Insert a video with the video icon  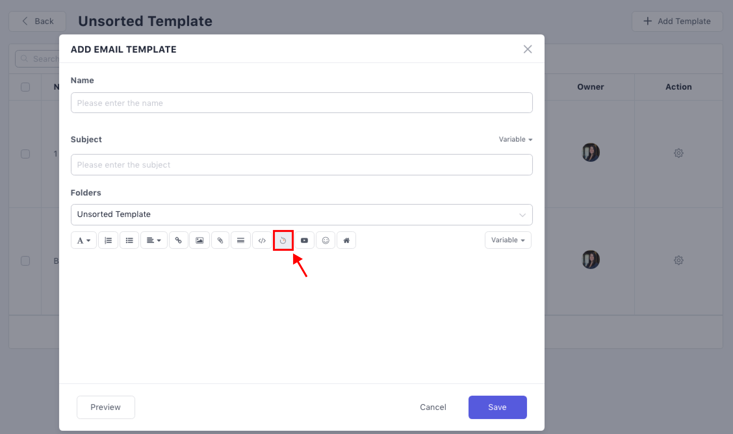click(304, 240)
